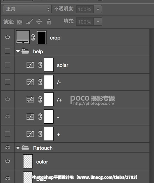Open the fill percentage dropdown arrow
This screenshot has width=154, height=183.
pos(98,22)
